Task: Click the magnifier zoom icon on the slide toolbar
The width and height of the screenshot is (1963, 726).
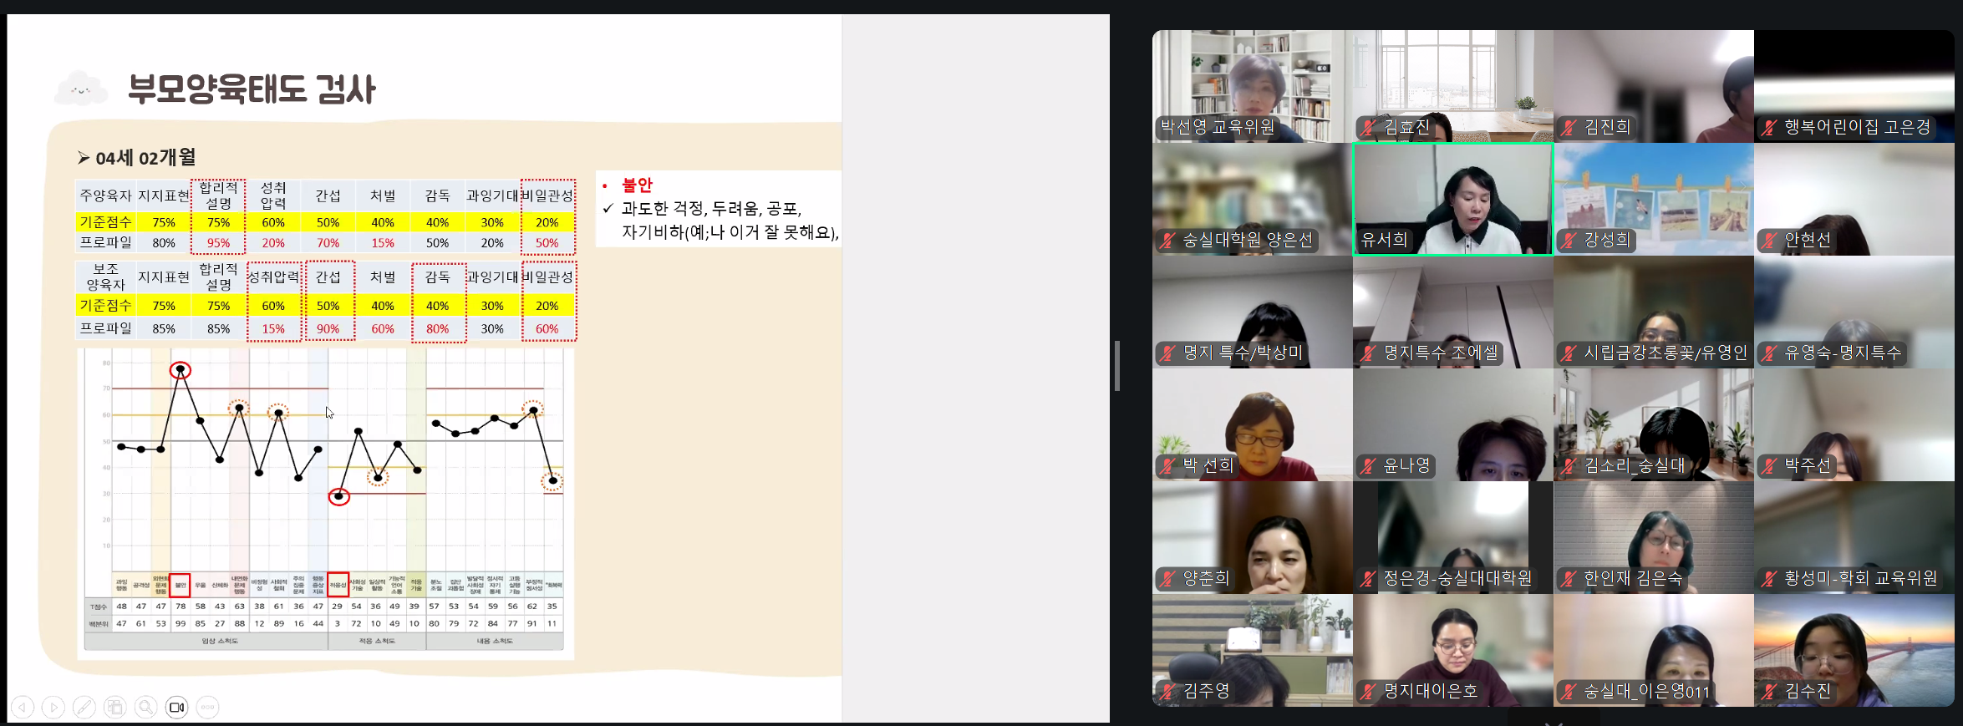Action: [x=146, y=708]
